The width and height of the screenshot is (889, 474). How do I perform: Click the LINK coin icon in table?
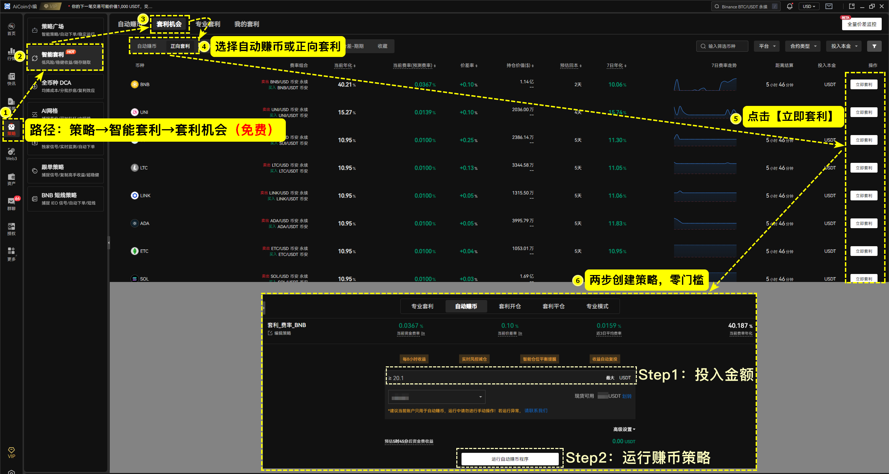[x=134, y=196]
